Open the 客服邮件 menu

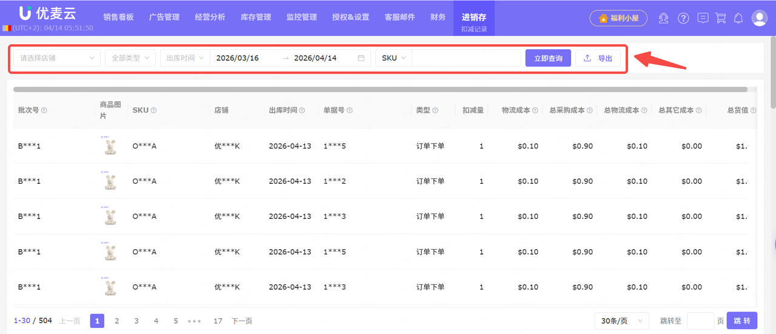pyautogui.click(x=400, y=17)
